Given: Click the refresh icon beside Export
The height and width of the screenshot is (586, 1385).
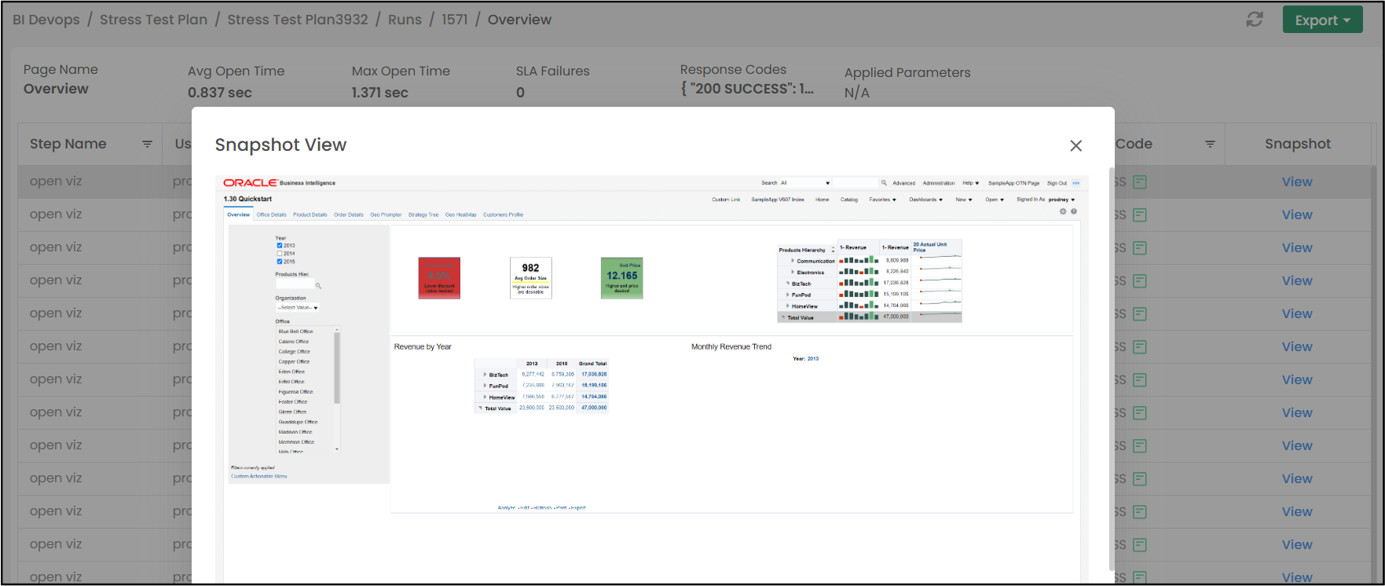Looking at the screenshot, I should point(1255,20).
